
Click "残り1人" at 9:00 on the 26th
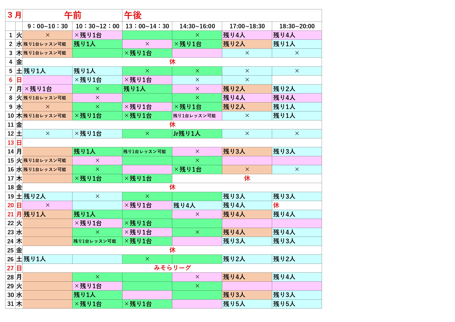click(x=35, y=259)
